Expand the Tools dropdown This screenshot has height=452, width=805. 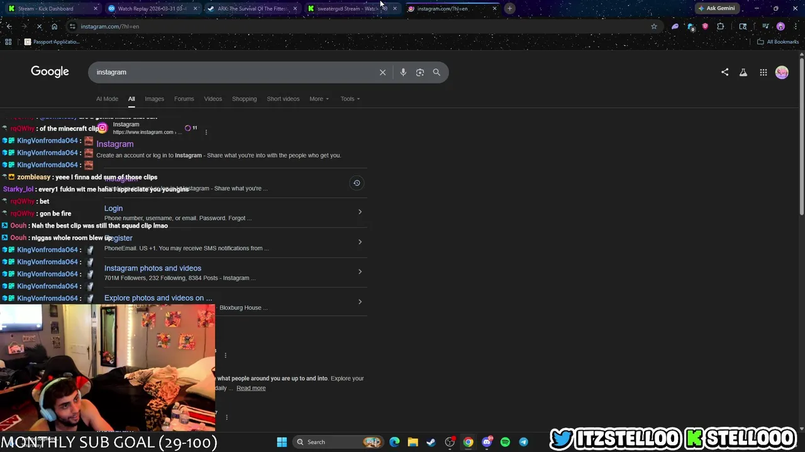coord(350,99)
